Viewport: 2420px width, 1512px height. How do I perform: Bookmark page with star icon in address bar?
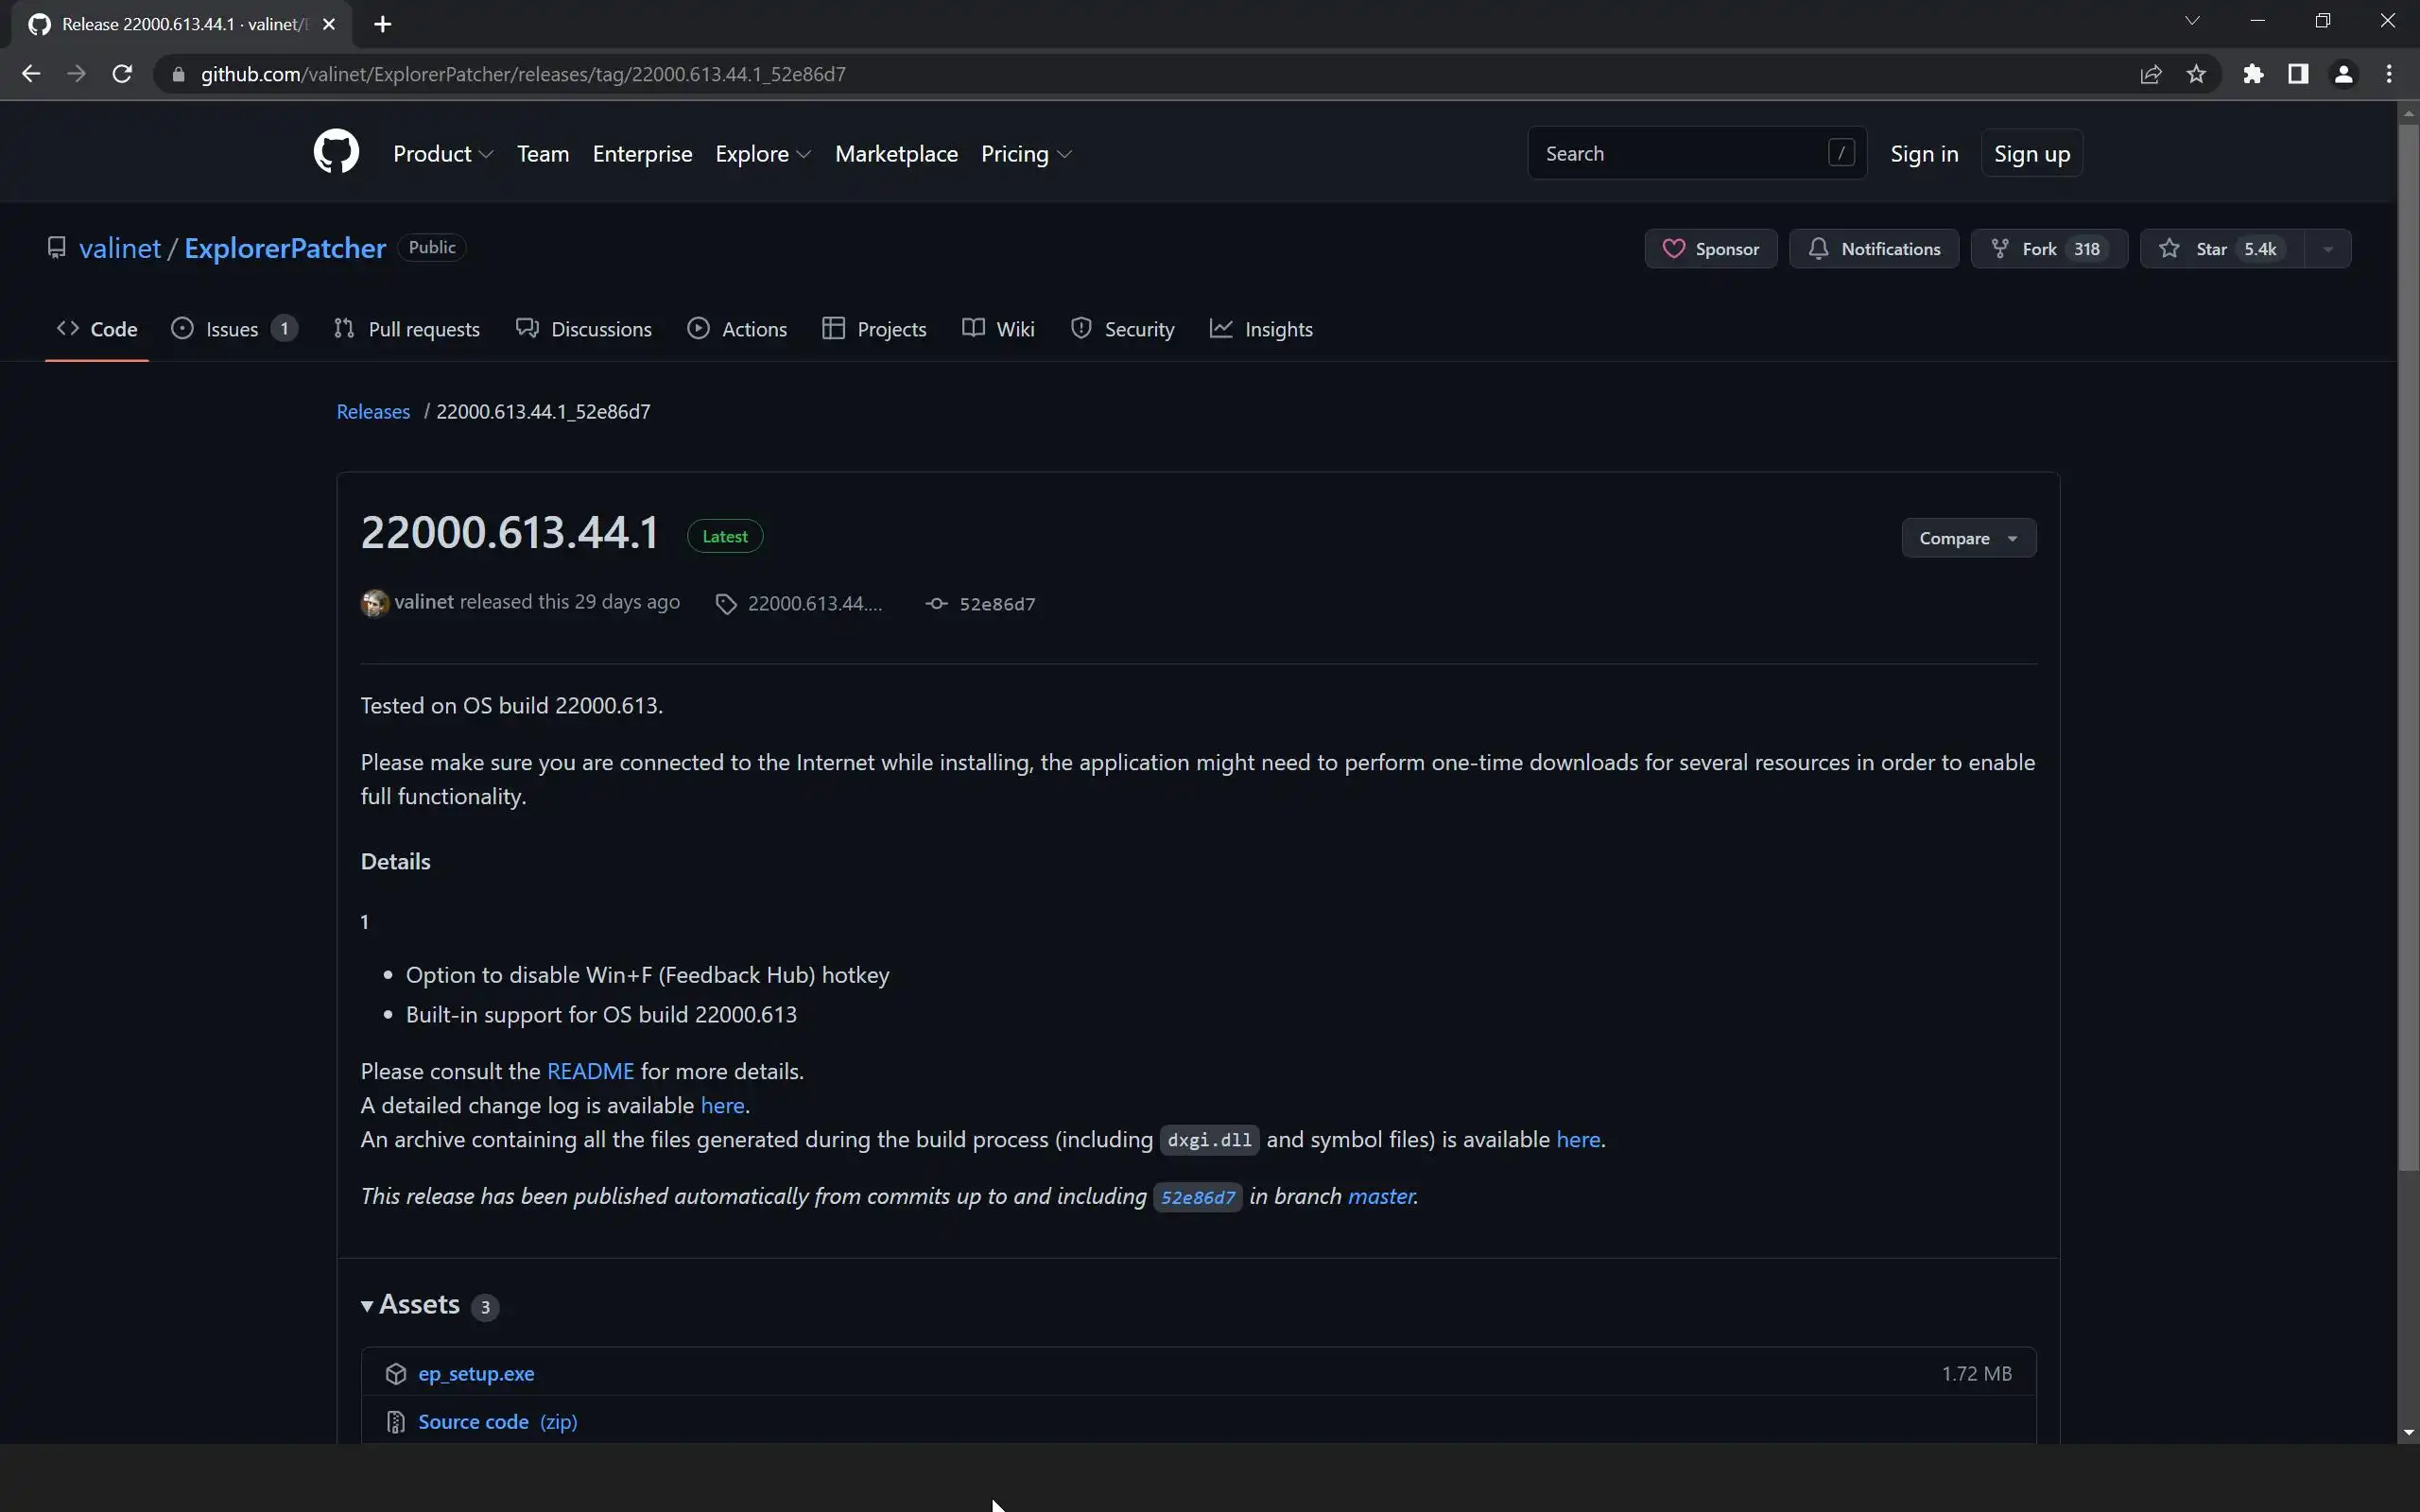2196,74
